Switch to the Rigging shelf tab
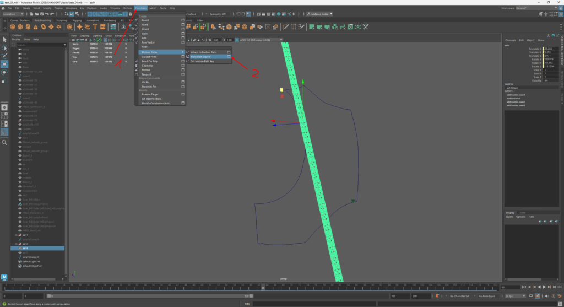The image size is (564, 307). coord(76,20)
